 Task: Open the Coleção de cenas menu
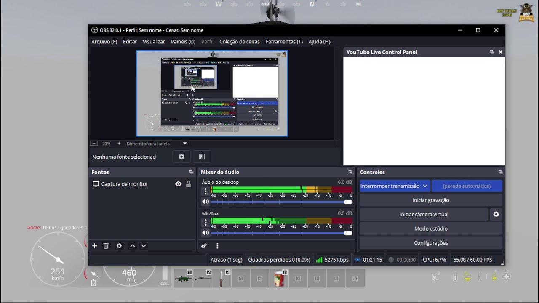(239, 42)
